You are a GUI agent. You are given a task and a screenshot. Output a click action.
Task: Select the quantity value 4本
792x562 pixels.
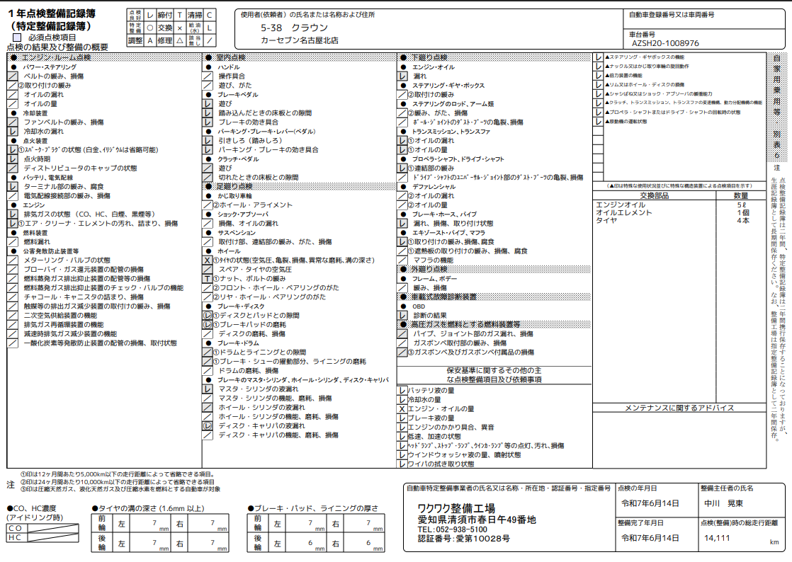pos(742,220)
